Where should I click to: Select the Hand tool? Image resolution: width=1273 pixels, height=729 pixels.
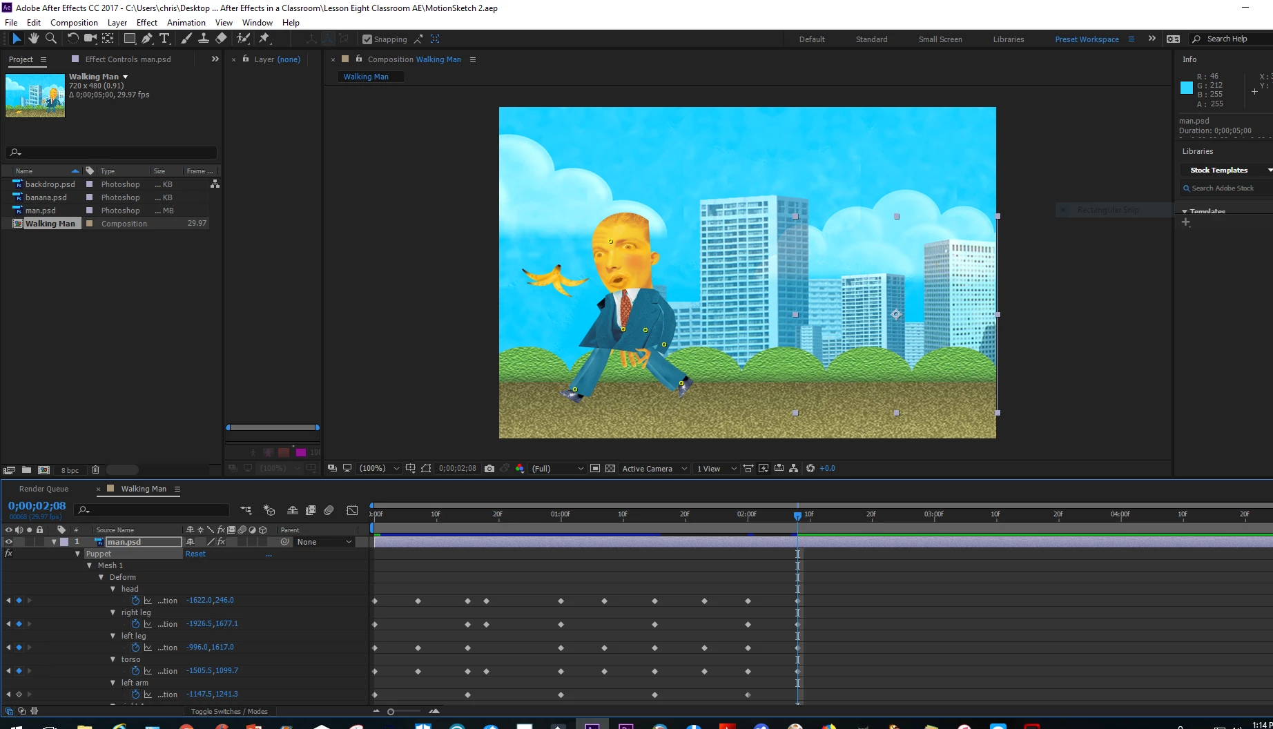point(33,39)
